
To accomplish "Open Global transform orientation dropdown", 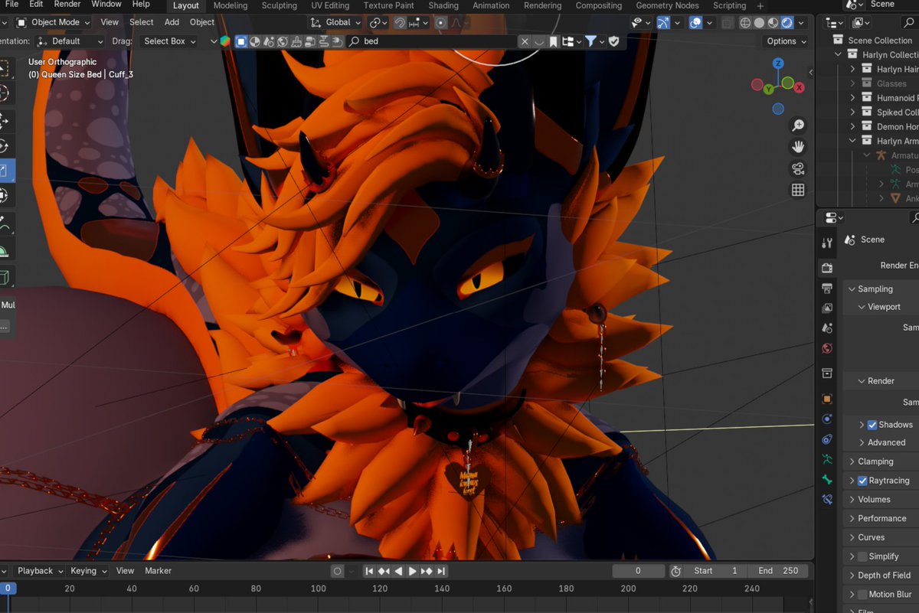I will click(336, 23).
